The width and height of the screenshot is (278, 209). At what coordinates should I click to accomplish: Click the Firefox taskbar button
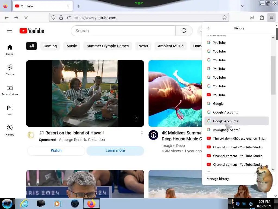pos(91,204)
